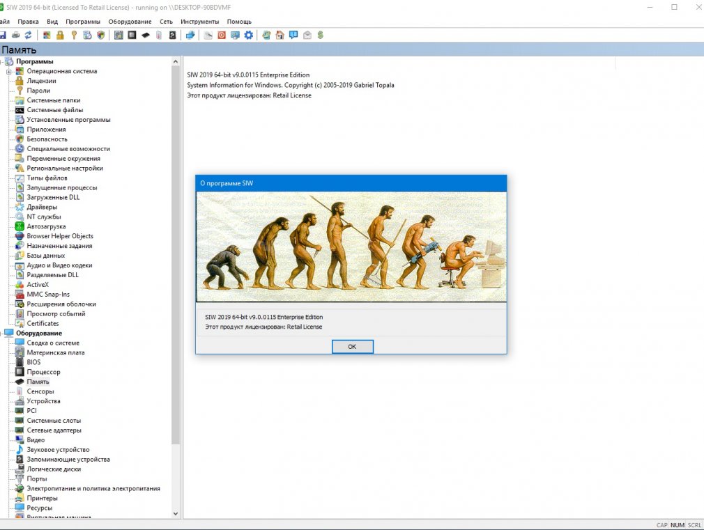
Task: Select BIOS in the tree
Action: click(x=33, y=362)
